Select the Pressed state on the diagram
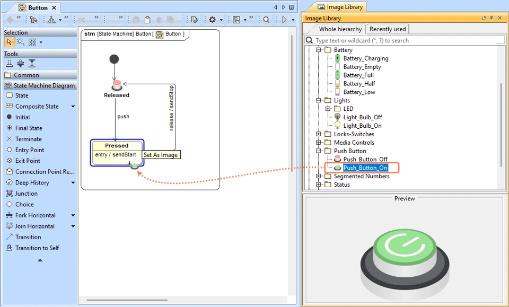Image resolution: width=509 pixels, height=307 pixels. pos(117,146)
